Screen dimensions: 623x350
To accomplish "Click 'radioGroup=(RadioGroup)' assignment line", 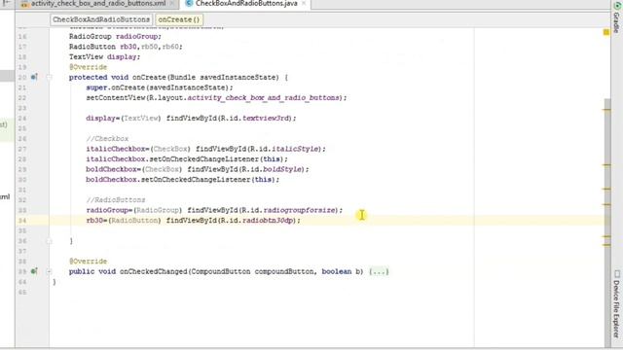I will coord(214,210).
